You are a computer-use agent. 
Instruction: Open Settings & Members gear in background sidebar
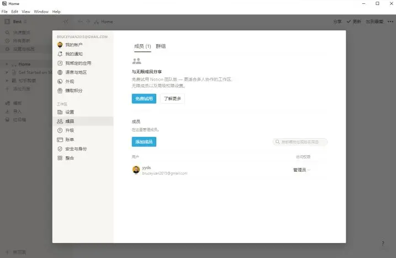pos(20,49)
